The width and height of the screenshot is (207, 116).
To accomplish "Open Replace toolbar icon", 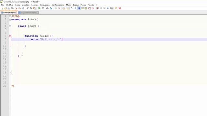I will [x=51, y=8].
